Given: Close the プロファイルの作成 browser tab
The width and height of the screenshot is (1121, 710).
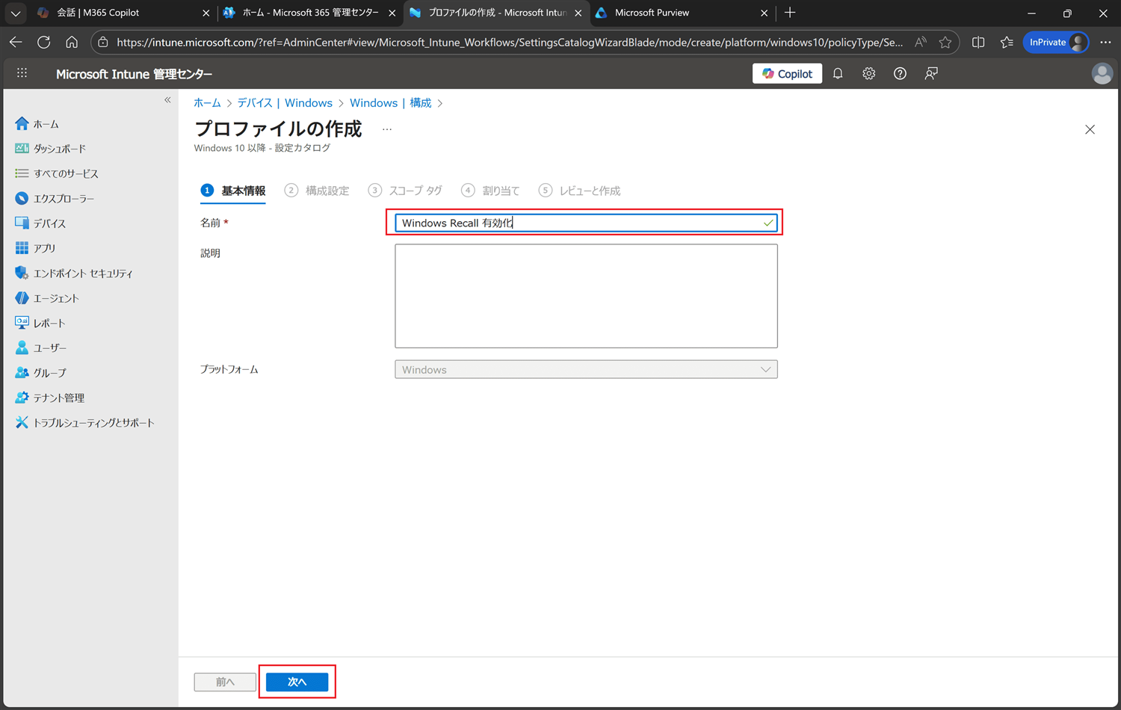Looking at the screenshot, I should [578, 13].
